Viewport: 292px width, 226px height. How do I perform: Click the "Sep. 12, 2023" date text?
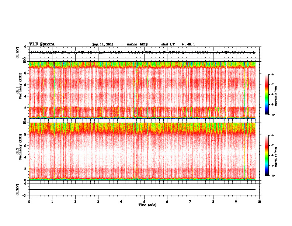point(103,44)
